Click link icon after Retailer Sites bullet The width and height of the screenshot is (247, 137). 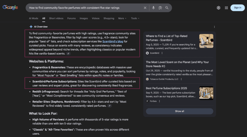click(x=110, y=106)
